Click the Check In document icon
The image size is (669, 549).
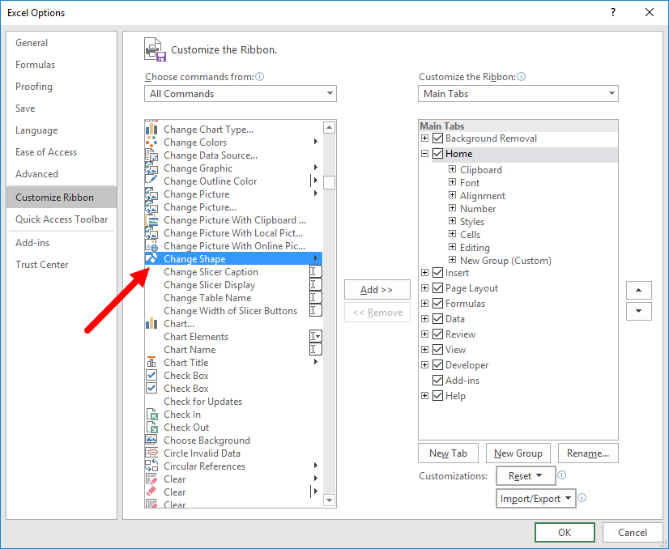click(x=151, y=415)
